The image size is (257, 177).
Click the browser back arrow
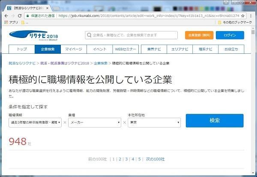coord(6,16)
